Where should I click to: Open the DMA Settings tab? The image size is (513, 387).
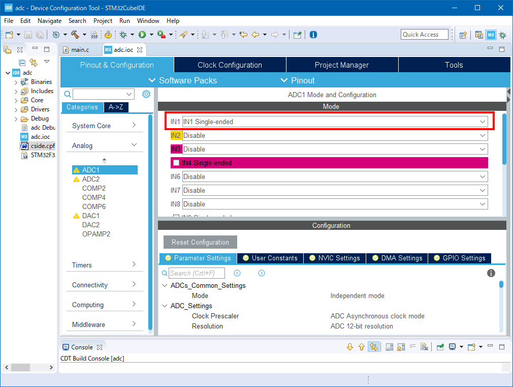(397, 258)
